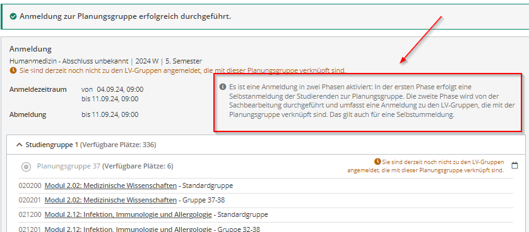The height and width of the screenshot is (232, 529).
Task: Click the 'von 04.09.24, 09:00' value
Action: tap(112, 89)
